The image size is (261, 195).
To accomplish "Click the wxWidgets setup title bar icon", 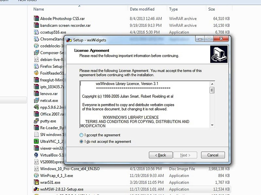I will click(x=69, y=40).
